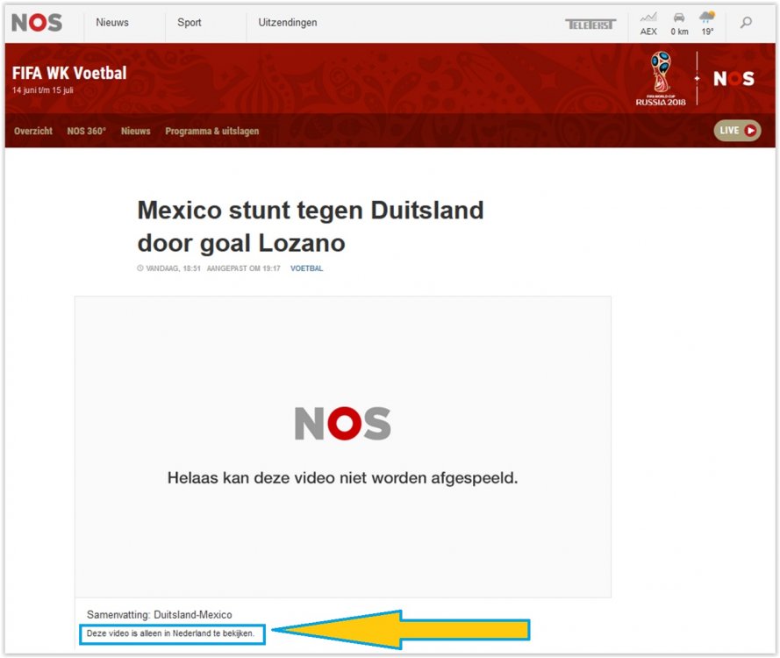The width and height of the screenshot is (780, 658).
Task: Click the NOS logo top left
Action: pyautogui.click(x=39, y=23)
